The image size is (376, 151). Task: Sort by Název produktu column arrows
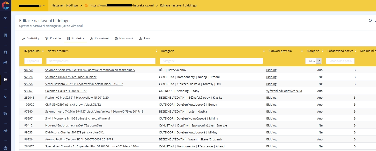pos(156,51)
